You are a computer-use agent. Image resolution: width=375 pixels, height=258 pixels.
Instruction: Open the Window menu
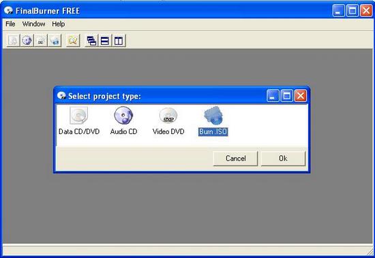tap(33, 24)
